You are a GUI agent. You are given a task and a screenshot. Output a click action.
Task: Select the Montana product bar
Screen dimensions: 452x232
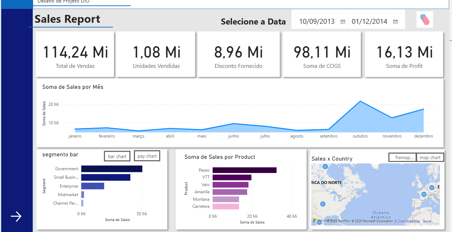tap(226, 199)
